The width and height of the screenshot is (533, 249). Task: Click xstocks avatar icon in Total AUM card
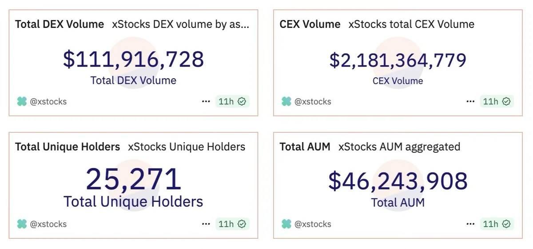pyautogui.click(x=286, y=224)
